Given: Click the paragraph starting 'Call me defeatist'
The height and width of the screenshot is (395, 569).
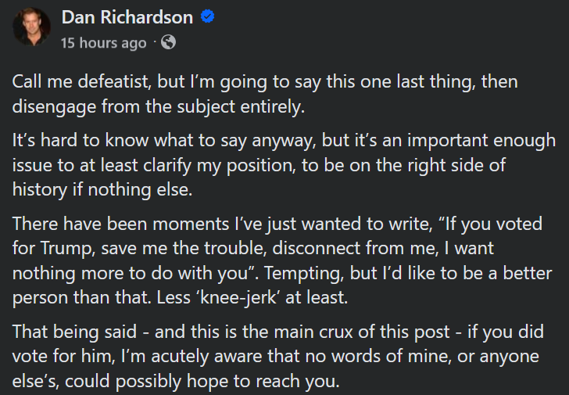Looking at the screenshot, I should tap(265, 94).
